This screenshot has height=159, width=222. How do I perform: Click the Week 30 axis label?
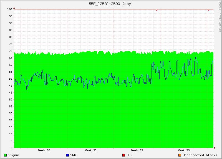(44, 150)
